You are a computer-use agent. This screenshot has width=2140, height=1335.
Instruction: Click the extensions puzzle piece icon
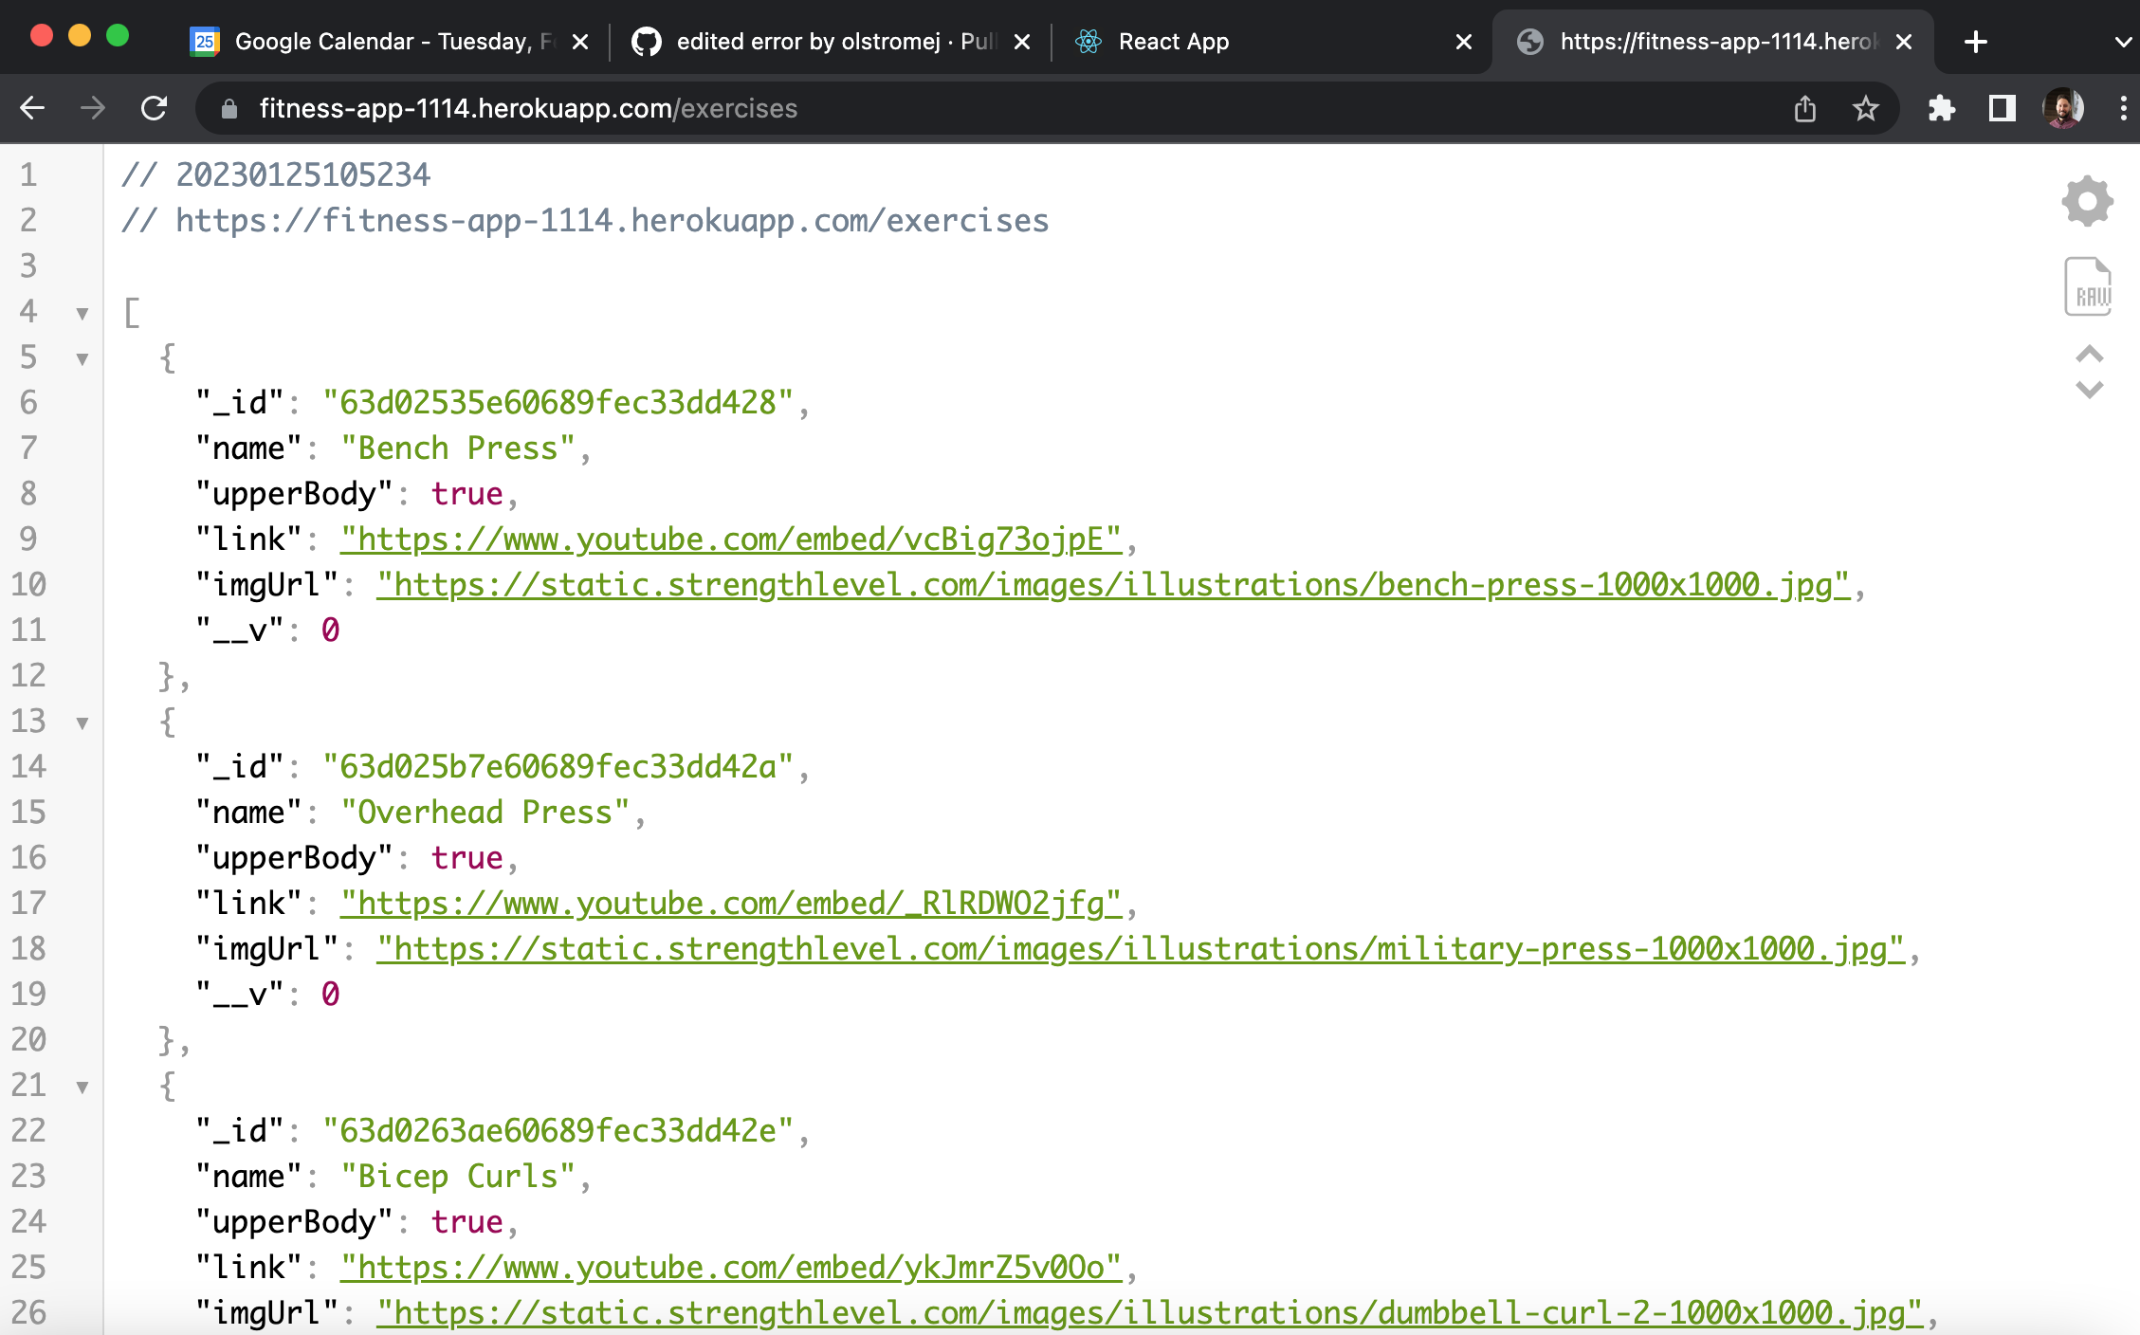point(1939,109)
